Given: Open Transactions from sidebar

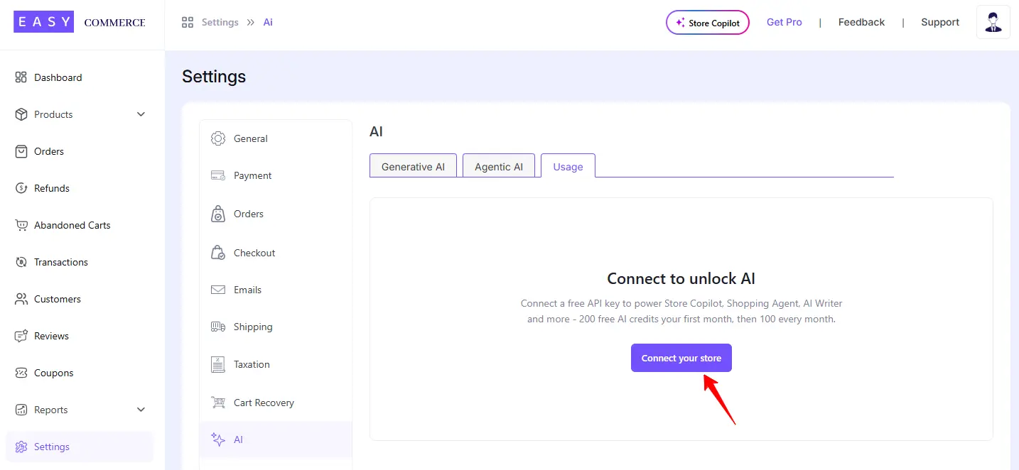Looking at the screenshot, I should tap(80, 262).
